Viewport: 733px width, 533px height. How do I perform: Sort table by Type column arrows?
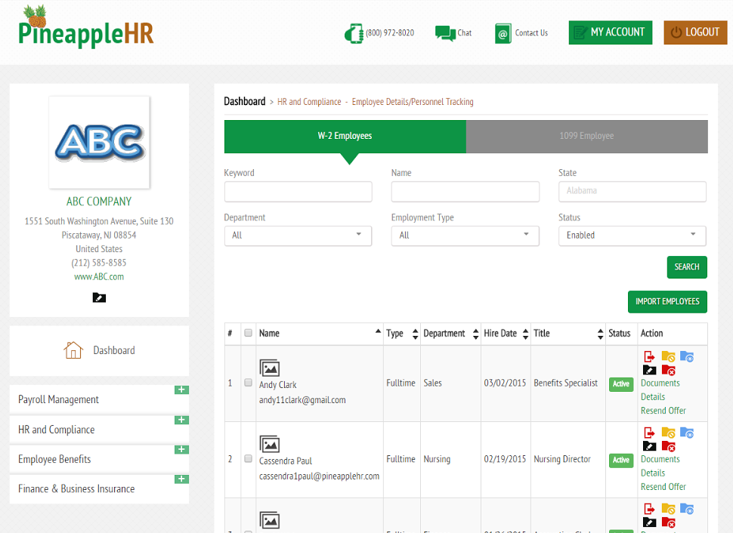tap(415, 334)
